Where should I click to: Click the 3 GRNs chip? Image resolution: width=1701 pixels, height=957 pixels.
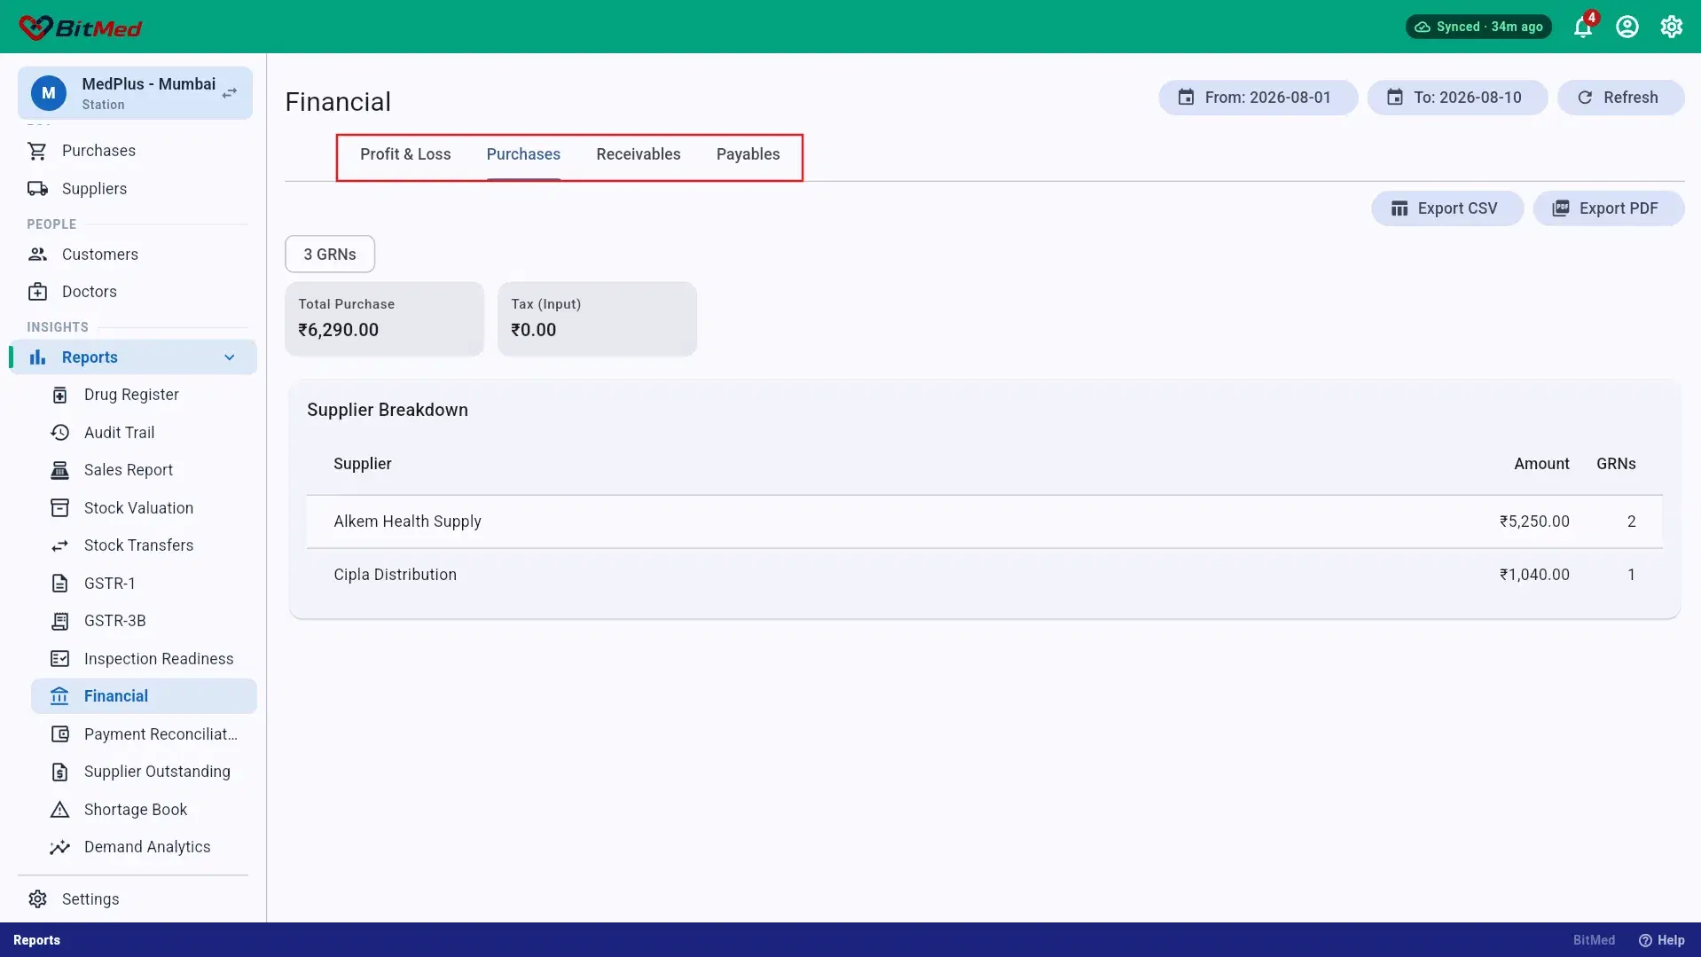point(330,255)
